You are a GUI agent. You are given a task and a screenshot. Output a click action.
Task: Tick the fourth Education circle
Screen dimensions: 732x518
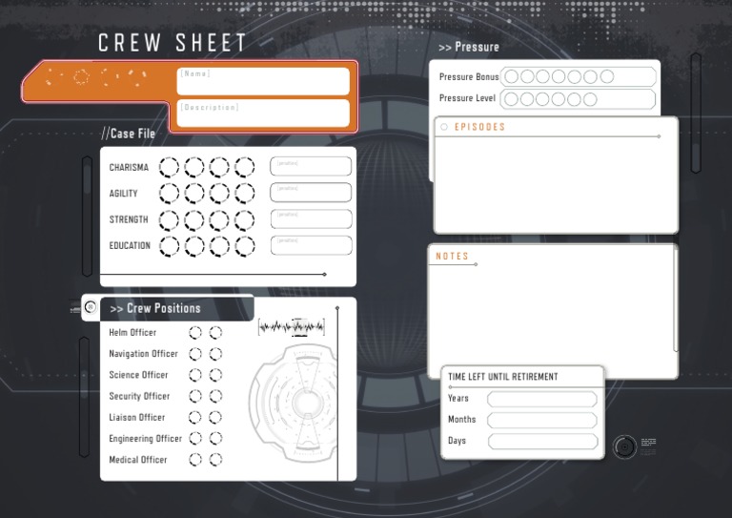245,247
